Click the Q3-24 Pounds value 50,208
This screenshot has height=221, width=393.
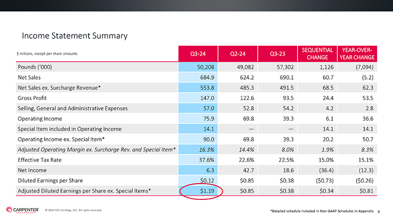[206, 67]
